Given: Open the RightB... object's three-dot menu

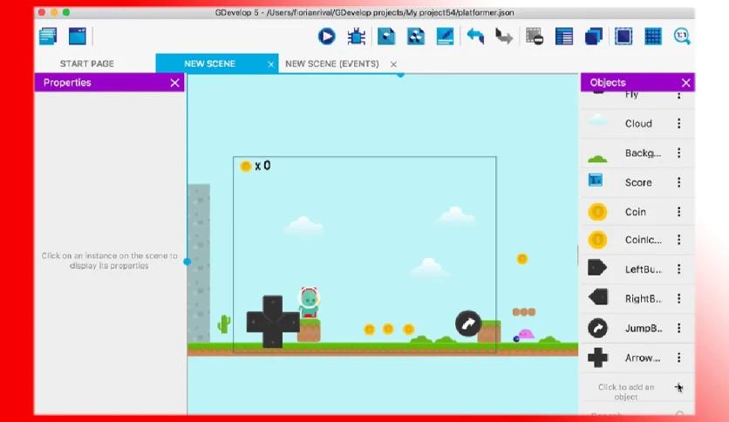Looking at the screenshot, I should pos(678,298).
